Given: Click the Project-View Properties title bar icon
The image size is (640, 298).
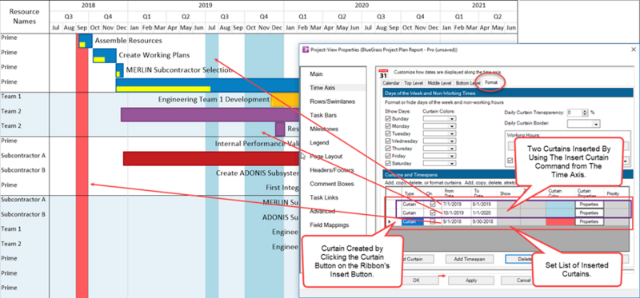Looking at the screenshot, I should pos(306,50).
